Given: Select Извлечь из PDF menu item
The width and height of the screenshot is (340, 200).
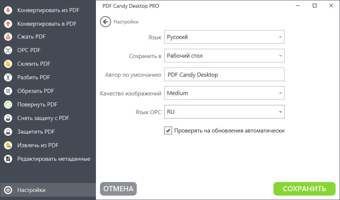Looking at the screenshot, I should 38,145.
